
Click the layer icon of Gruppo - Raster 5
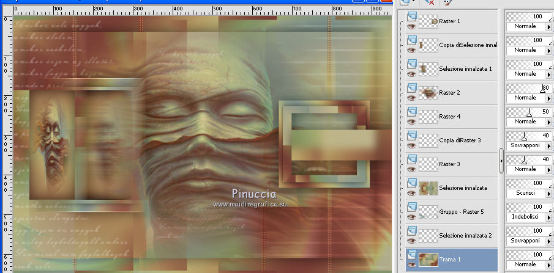411,207
